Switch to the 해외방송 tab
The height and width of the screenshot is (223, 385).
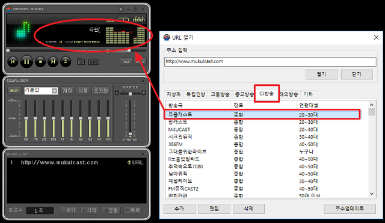tap(289, 94)
